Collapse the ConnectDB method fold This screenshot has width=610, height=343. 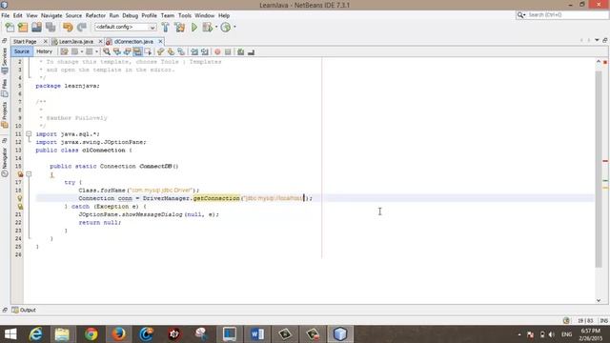coord(29,174)
